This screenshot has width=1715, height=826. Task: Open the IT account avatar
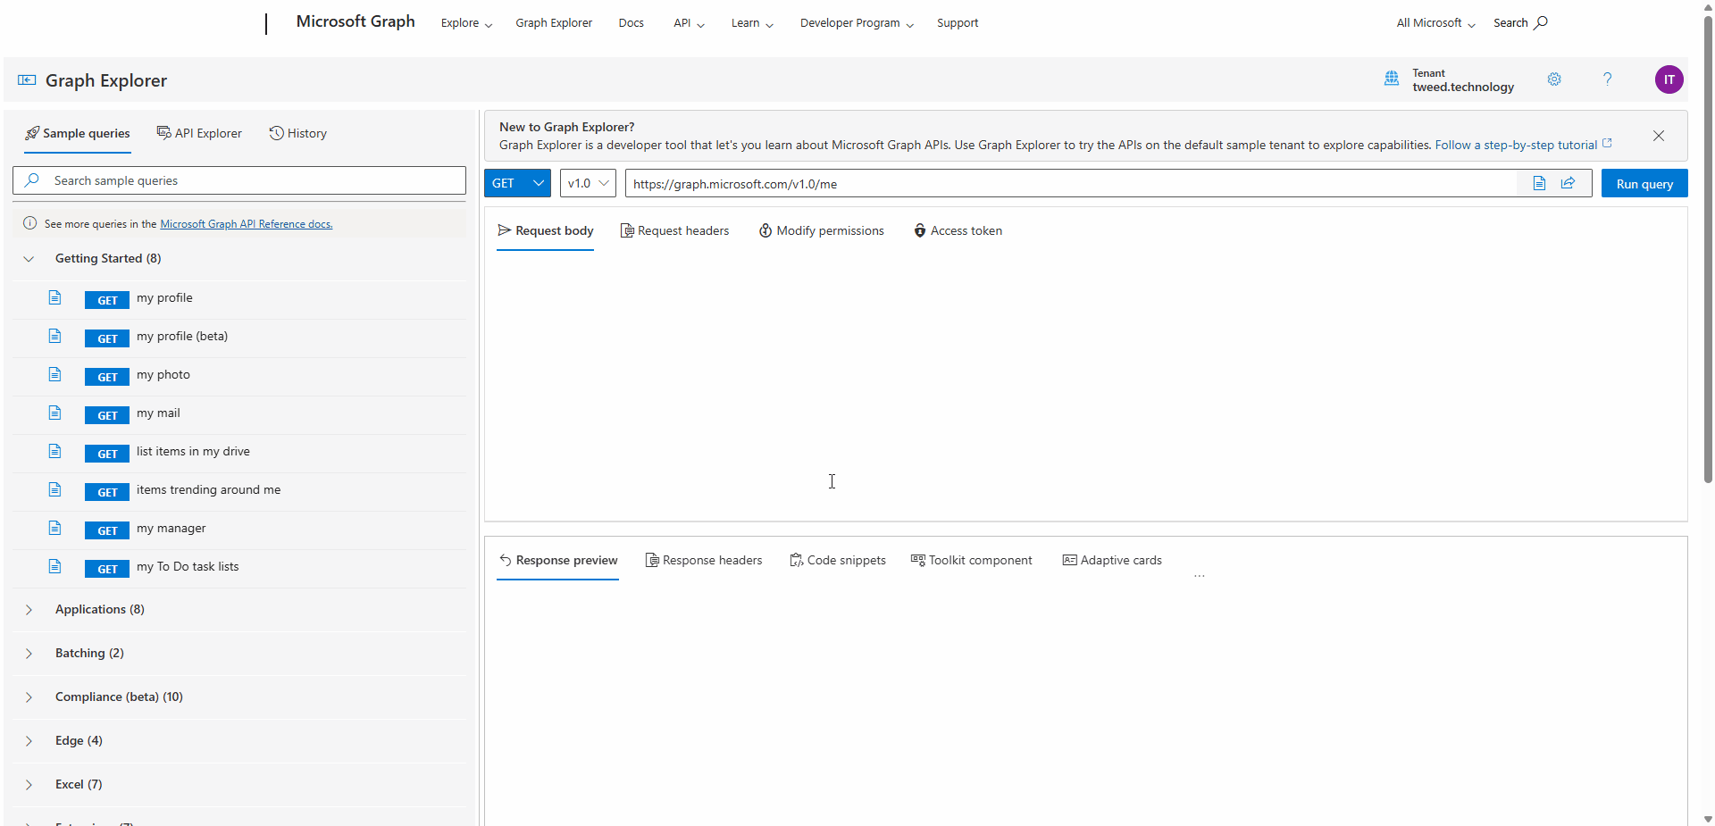[1669, 79]
